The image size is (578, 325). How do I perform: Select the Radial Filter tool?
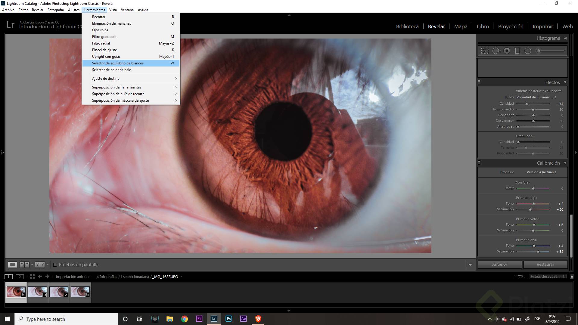click(x=101, y=43)
